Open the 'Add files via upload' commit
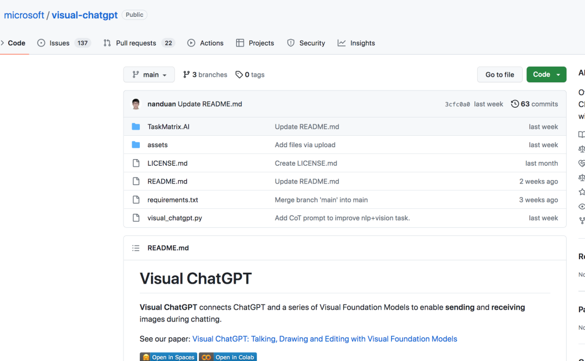Image resolution: width=585 pixels, height=361 pixels. tap(305, 145)
